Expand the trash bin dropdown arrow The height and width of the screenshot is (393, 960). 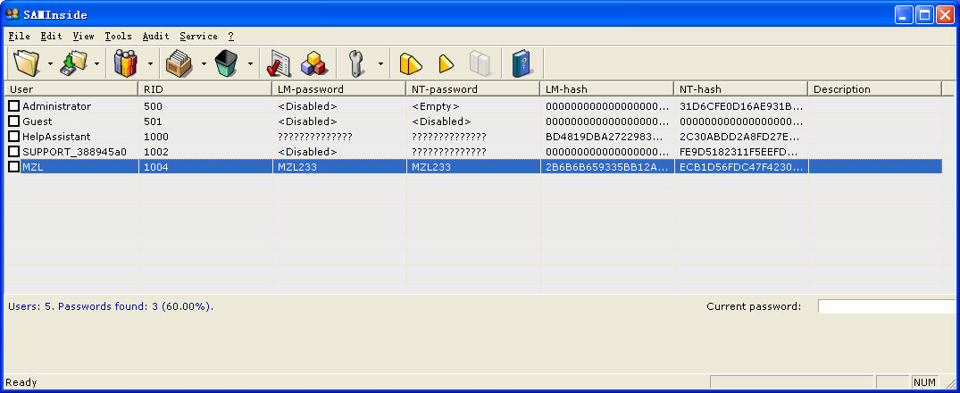tap(250, 63)
